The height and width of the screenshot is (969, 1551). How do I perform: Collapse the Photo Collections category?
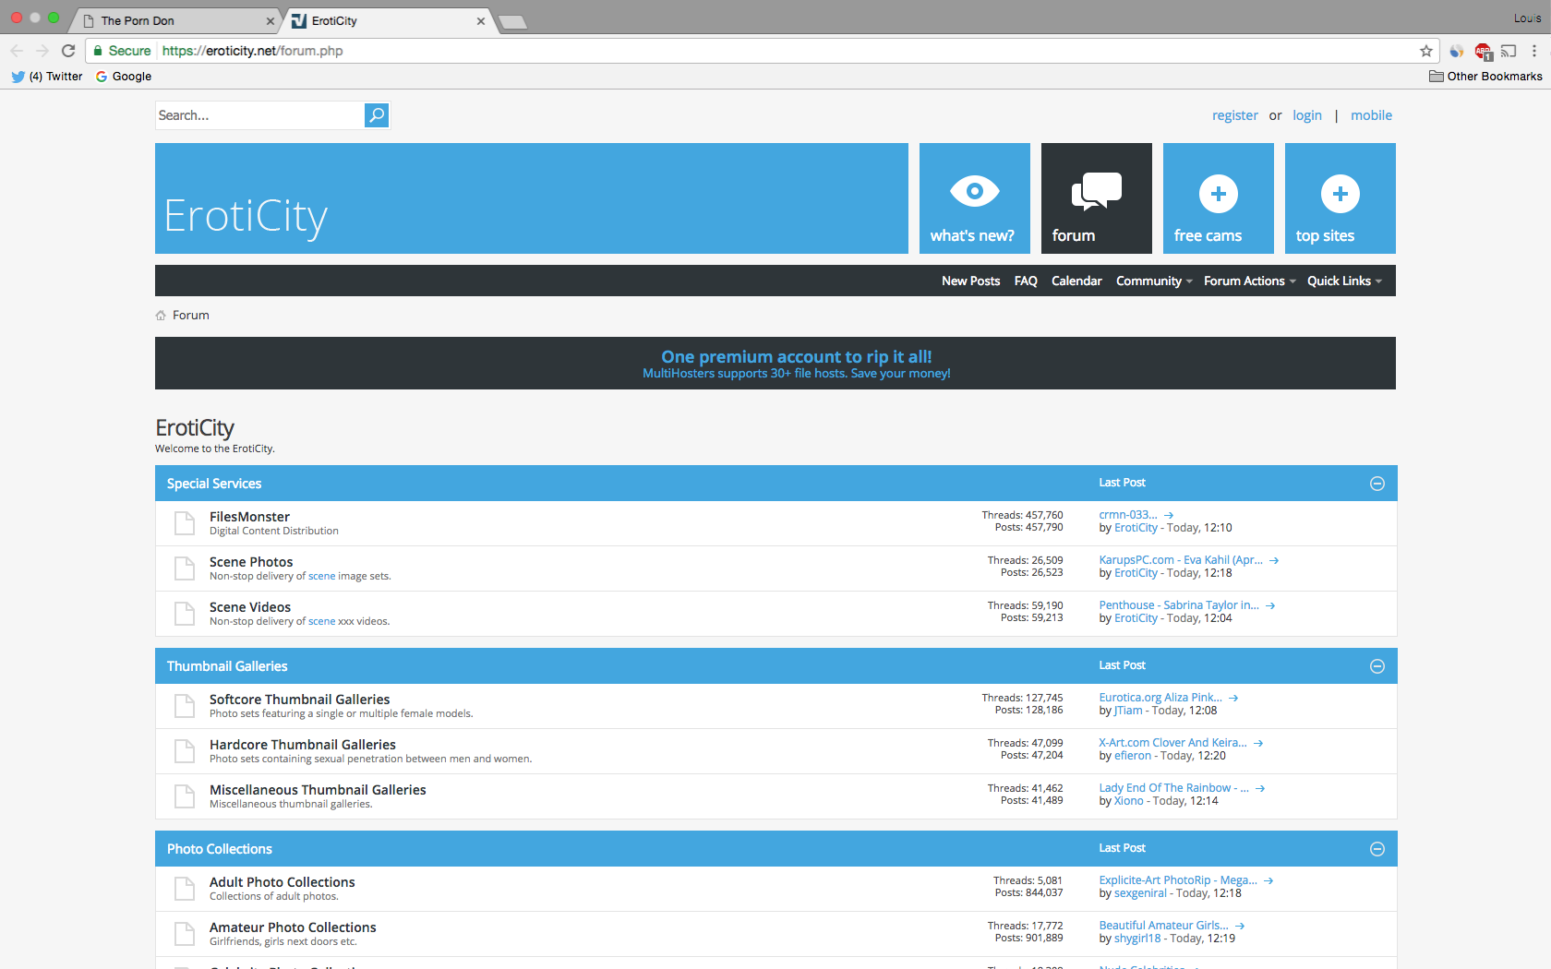point(1377,849)
